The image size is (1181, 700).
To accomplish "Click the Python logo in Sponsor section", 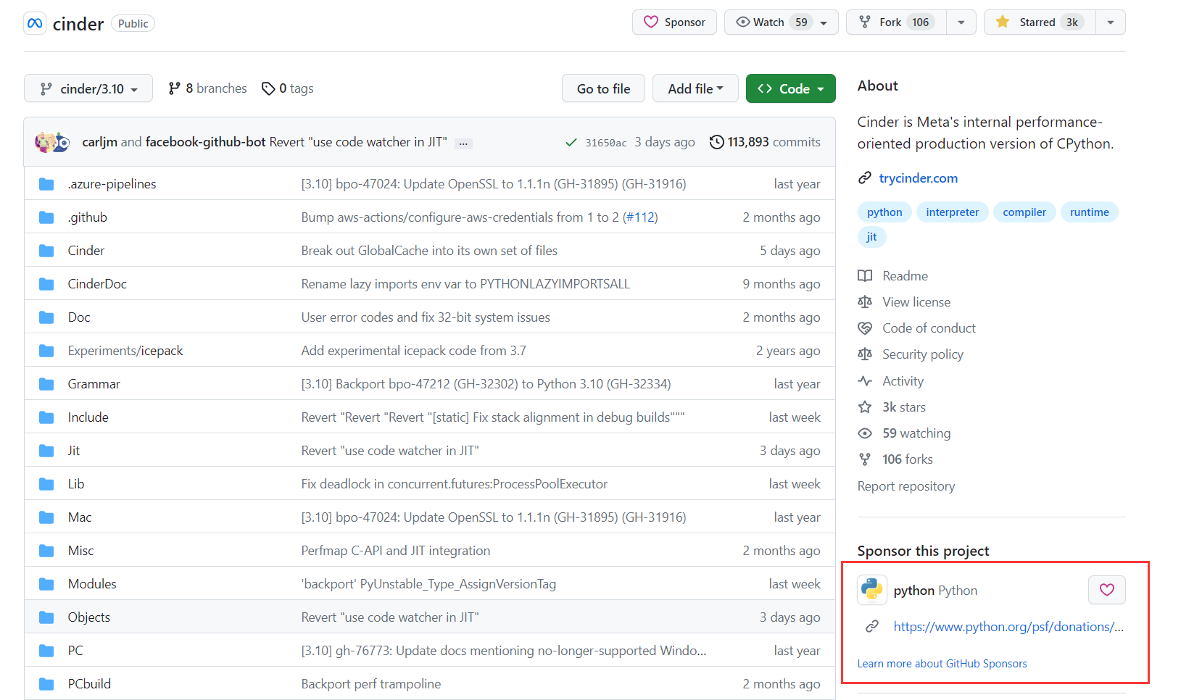I will point(872,590).
